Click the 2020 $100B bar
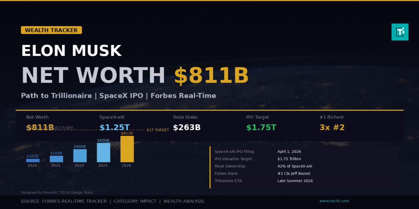The width and height of the screenshot is (419, 209). pyautogui.click(x=32, y=161)
